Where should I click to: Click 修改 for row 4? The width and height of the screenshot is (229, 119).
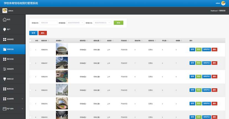[x=199, y=90]
